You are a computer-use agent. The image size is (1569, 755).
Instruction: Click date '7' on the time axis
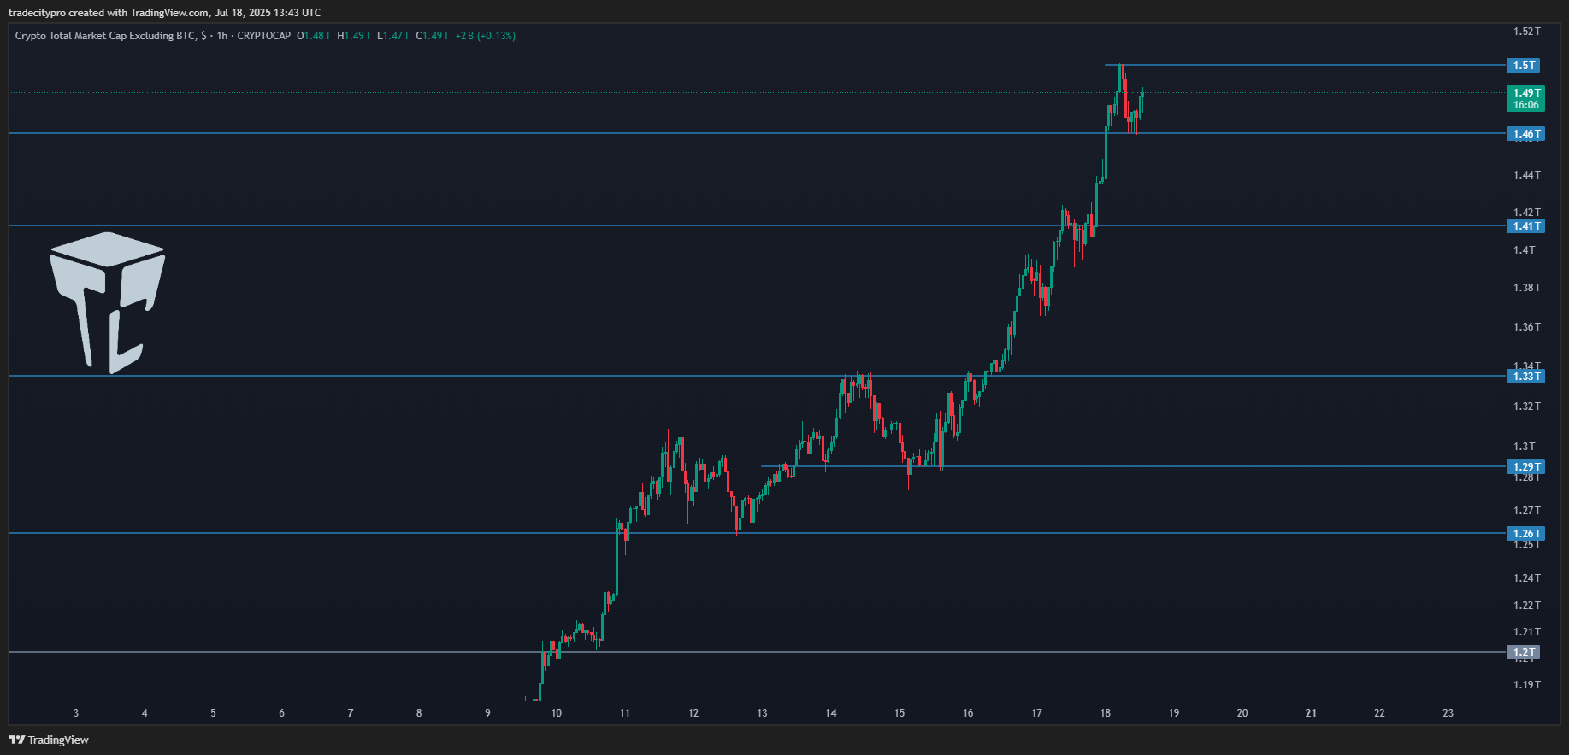(x=351, y=713)
